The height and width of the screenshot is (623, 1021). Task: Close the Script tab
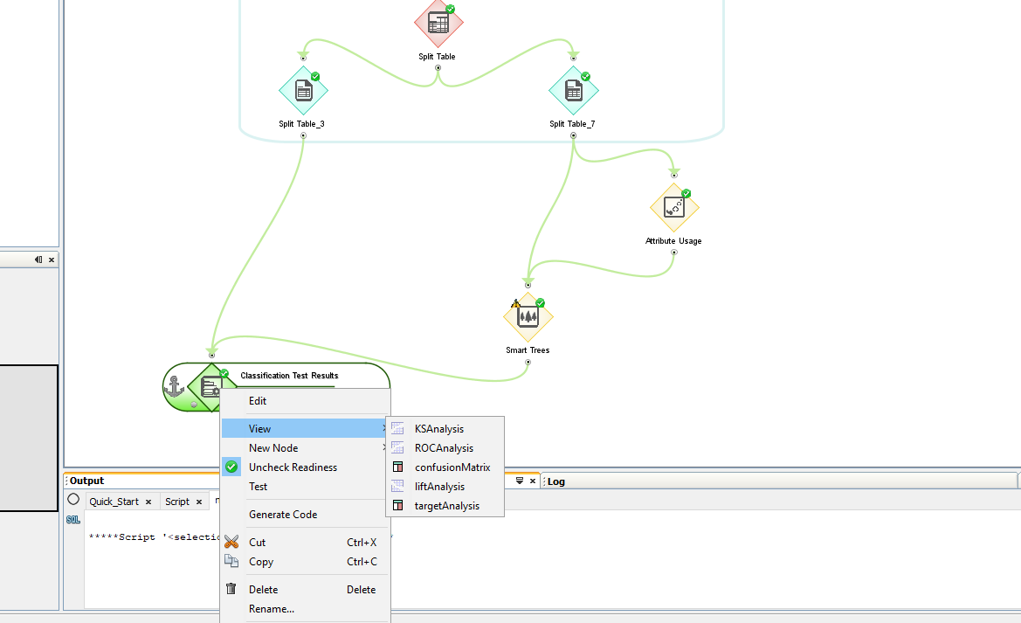coord(199,502)
